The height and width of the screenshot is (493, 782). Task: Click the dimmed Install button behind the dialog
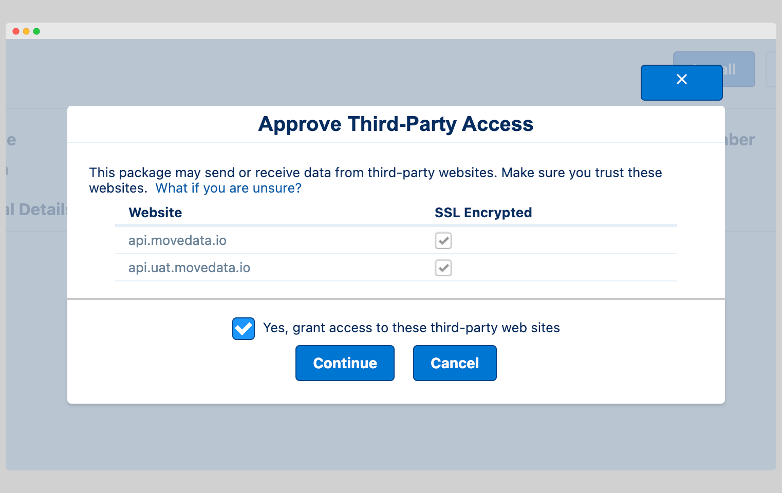pyautogui.click(x=740, y=69)
